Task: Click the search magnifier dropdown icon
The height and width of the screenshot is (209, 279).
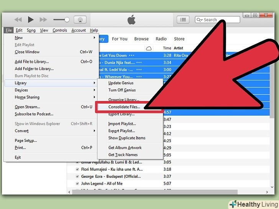Action: pos(199,20)
